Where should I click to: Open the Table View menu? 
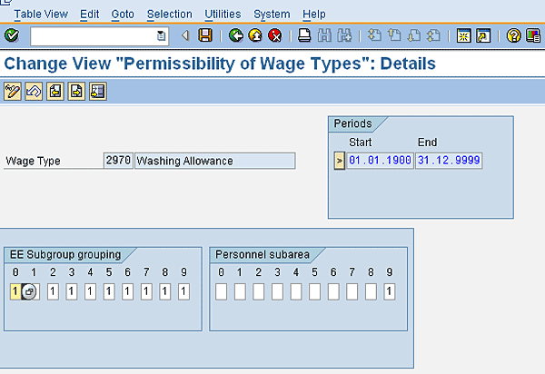pos(41,15)
